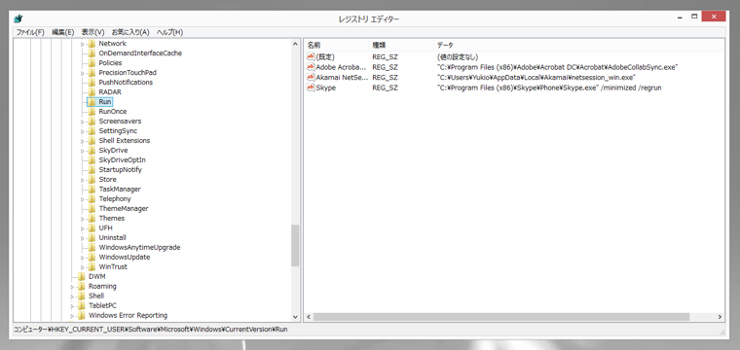740x350 pixels.
Task: Click the string icon for Akamai NetSession entry
Action: (x=311, y=77)
